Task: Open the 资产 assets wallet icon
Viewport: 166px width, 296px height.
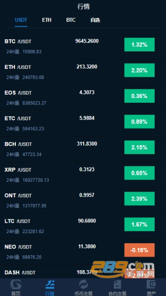Action: coord(151,284)
